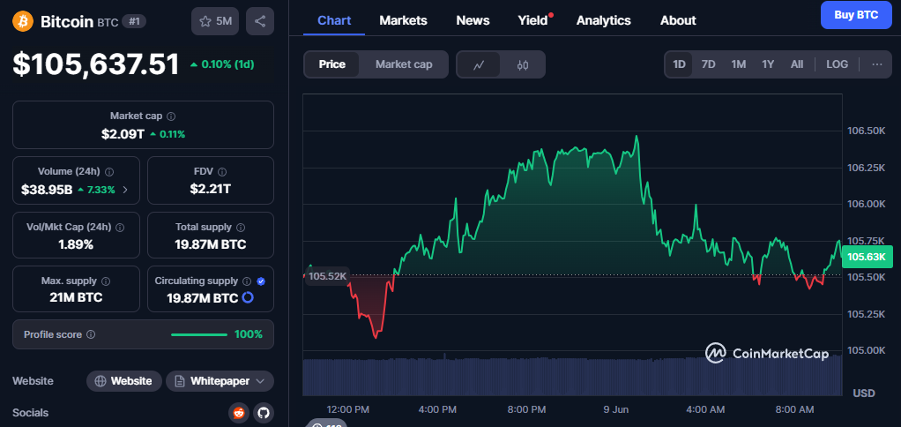The image size is (901, 427).
Task: Set chart range to 7D
Action: point(709,64)
